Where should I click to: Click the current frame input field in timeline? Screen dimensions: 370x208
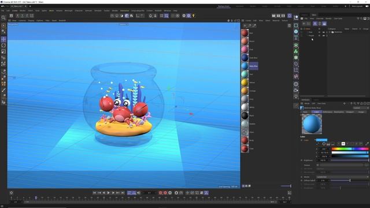tap(149, 192)
